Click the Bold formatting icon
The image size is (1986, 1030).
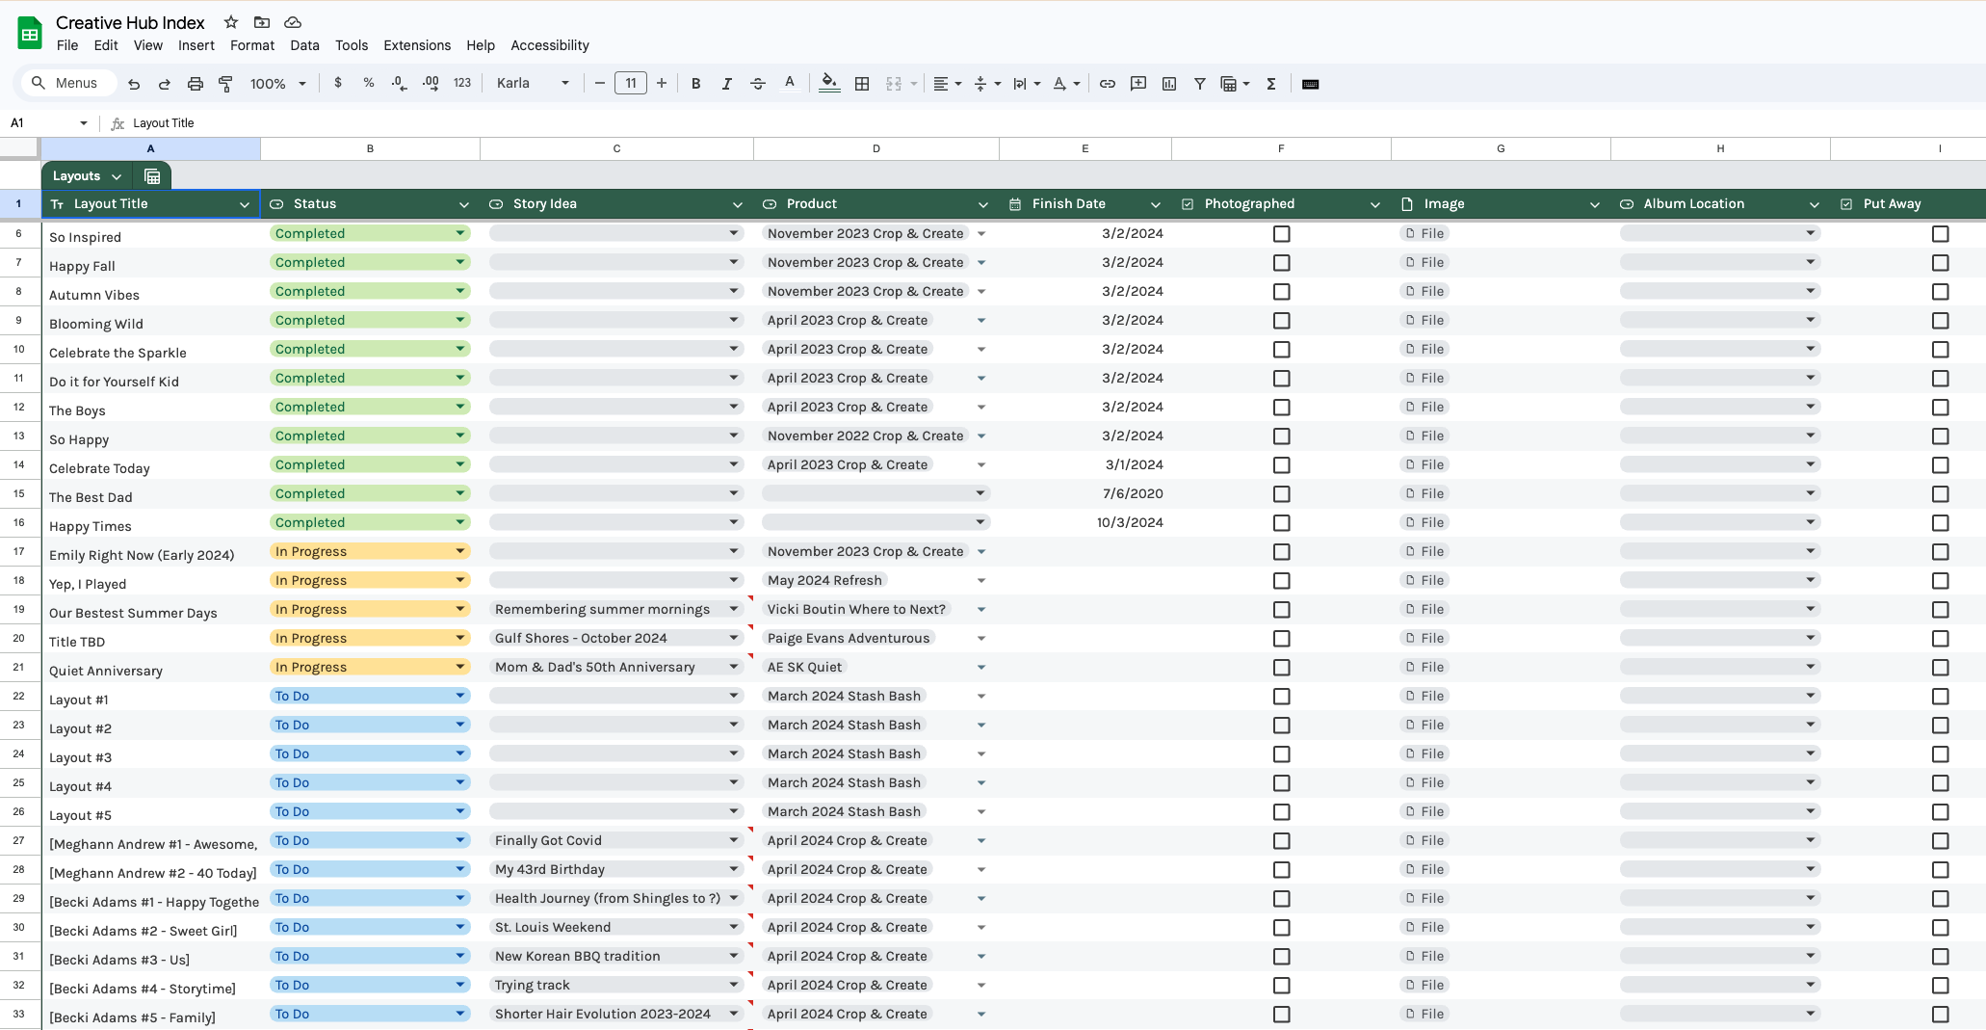pos(695,84)
